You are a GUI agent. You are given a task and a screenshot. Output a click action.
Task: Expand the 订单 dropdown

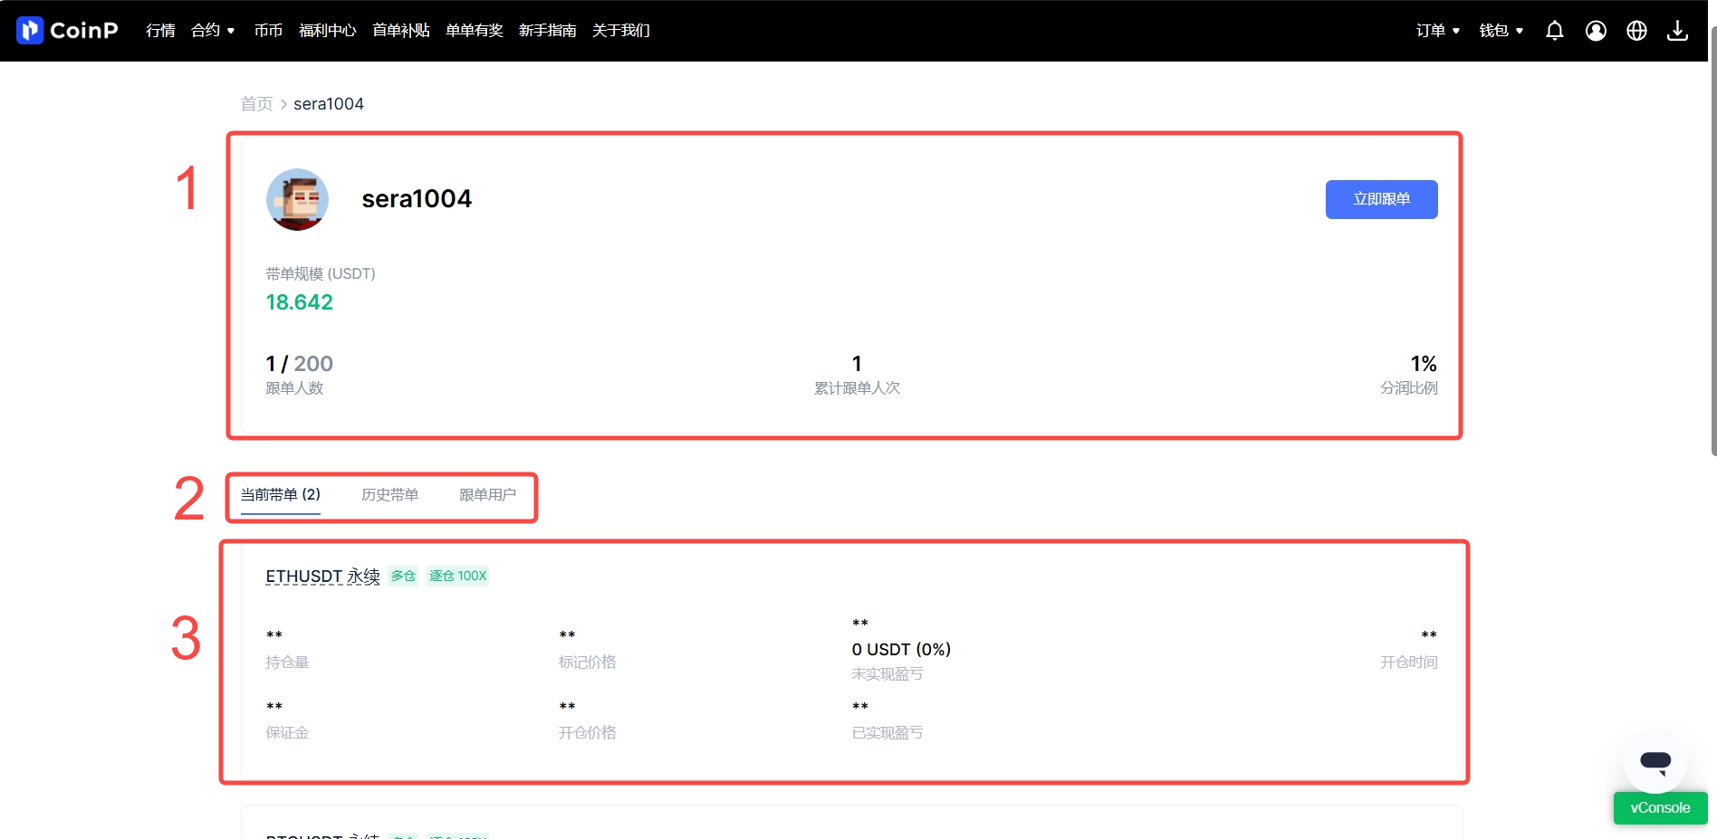click(x=1437, y=31)
